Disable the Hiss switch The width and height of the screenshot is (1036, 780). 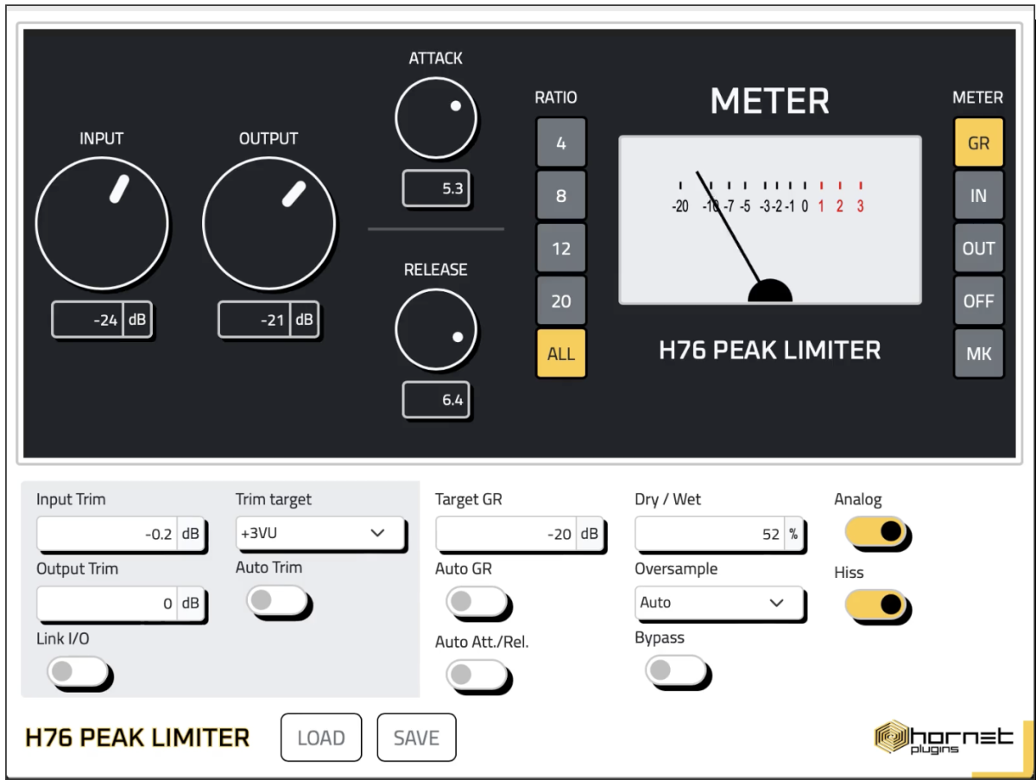[876, 605]
